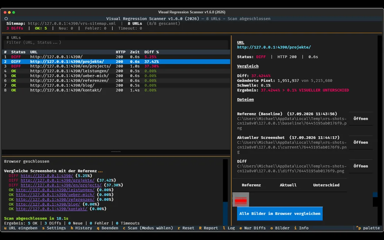Sort by HTTP column header

[x=120, y=52]
